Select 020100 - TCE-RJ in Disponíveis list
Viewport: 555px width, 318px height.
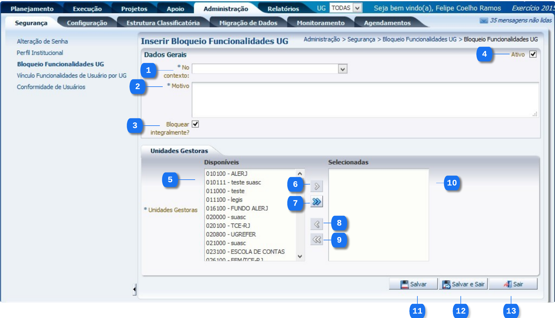[228, 226]
